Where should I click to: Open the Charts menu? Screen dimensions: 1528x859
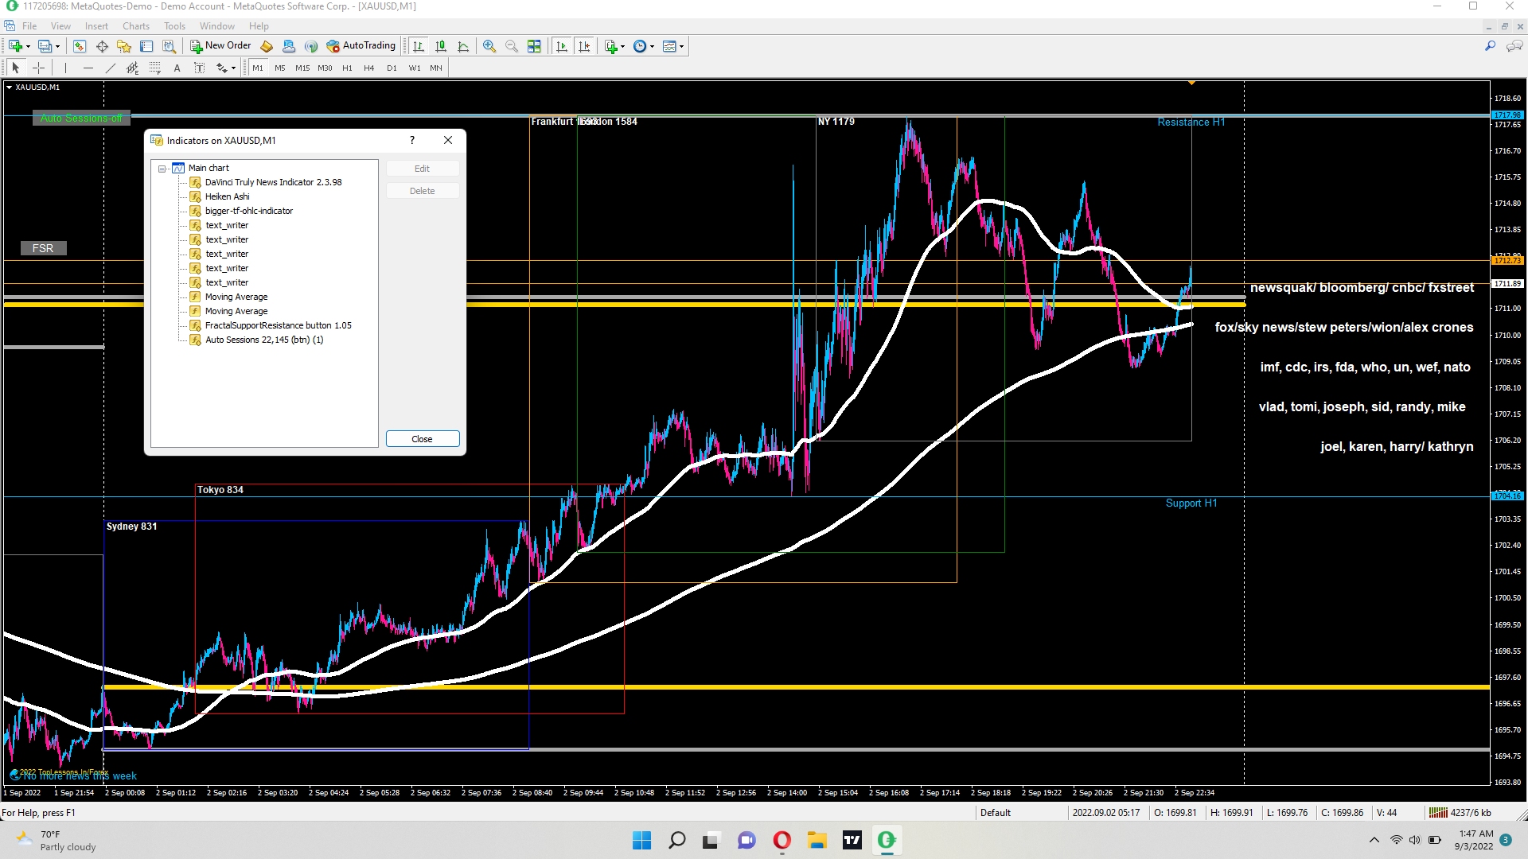click(135, 26)
